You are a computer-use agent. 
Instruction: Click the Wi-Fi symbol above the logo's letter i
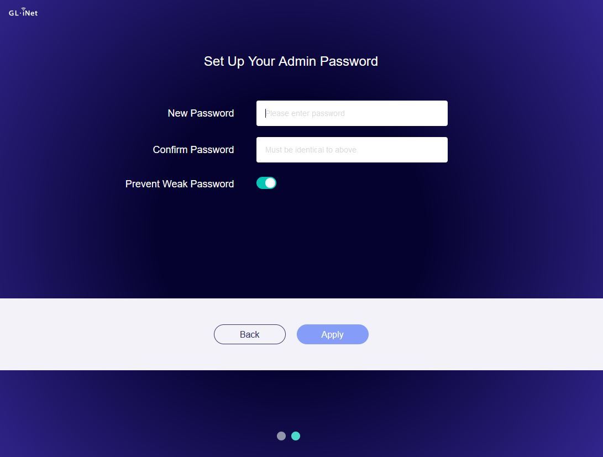coord(23,9)
